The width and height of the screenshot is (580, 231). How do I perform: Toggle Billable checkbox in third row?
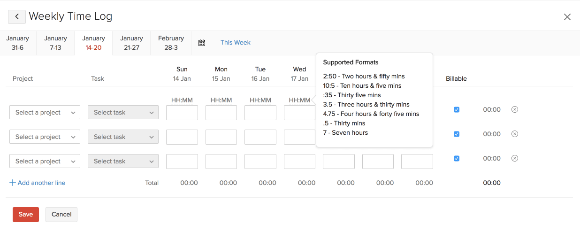pos(457,158)
